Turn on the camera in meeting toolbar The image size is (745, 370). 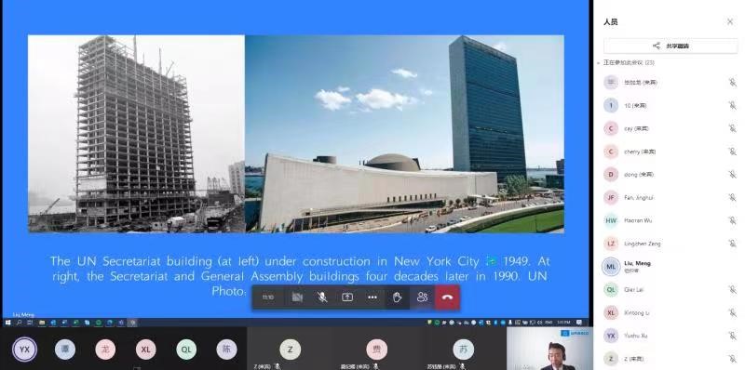(x=297, y=297)
